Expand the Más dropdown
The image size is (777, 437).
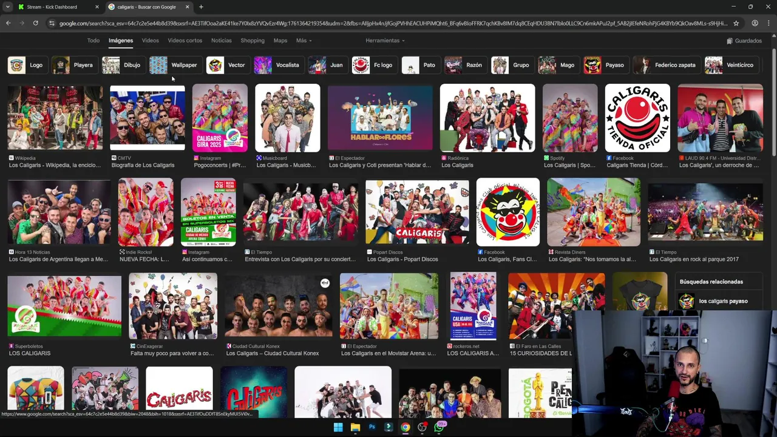coord(304,41)
